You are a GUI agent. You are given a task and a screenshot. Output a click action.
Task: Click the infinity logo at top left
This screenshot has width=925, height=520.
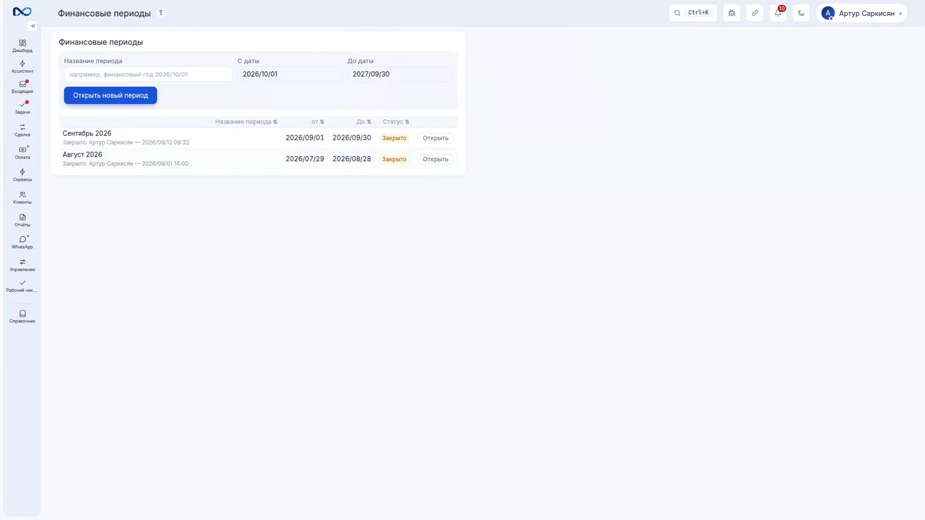pyautogui.click(x=22, y=12)
